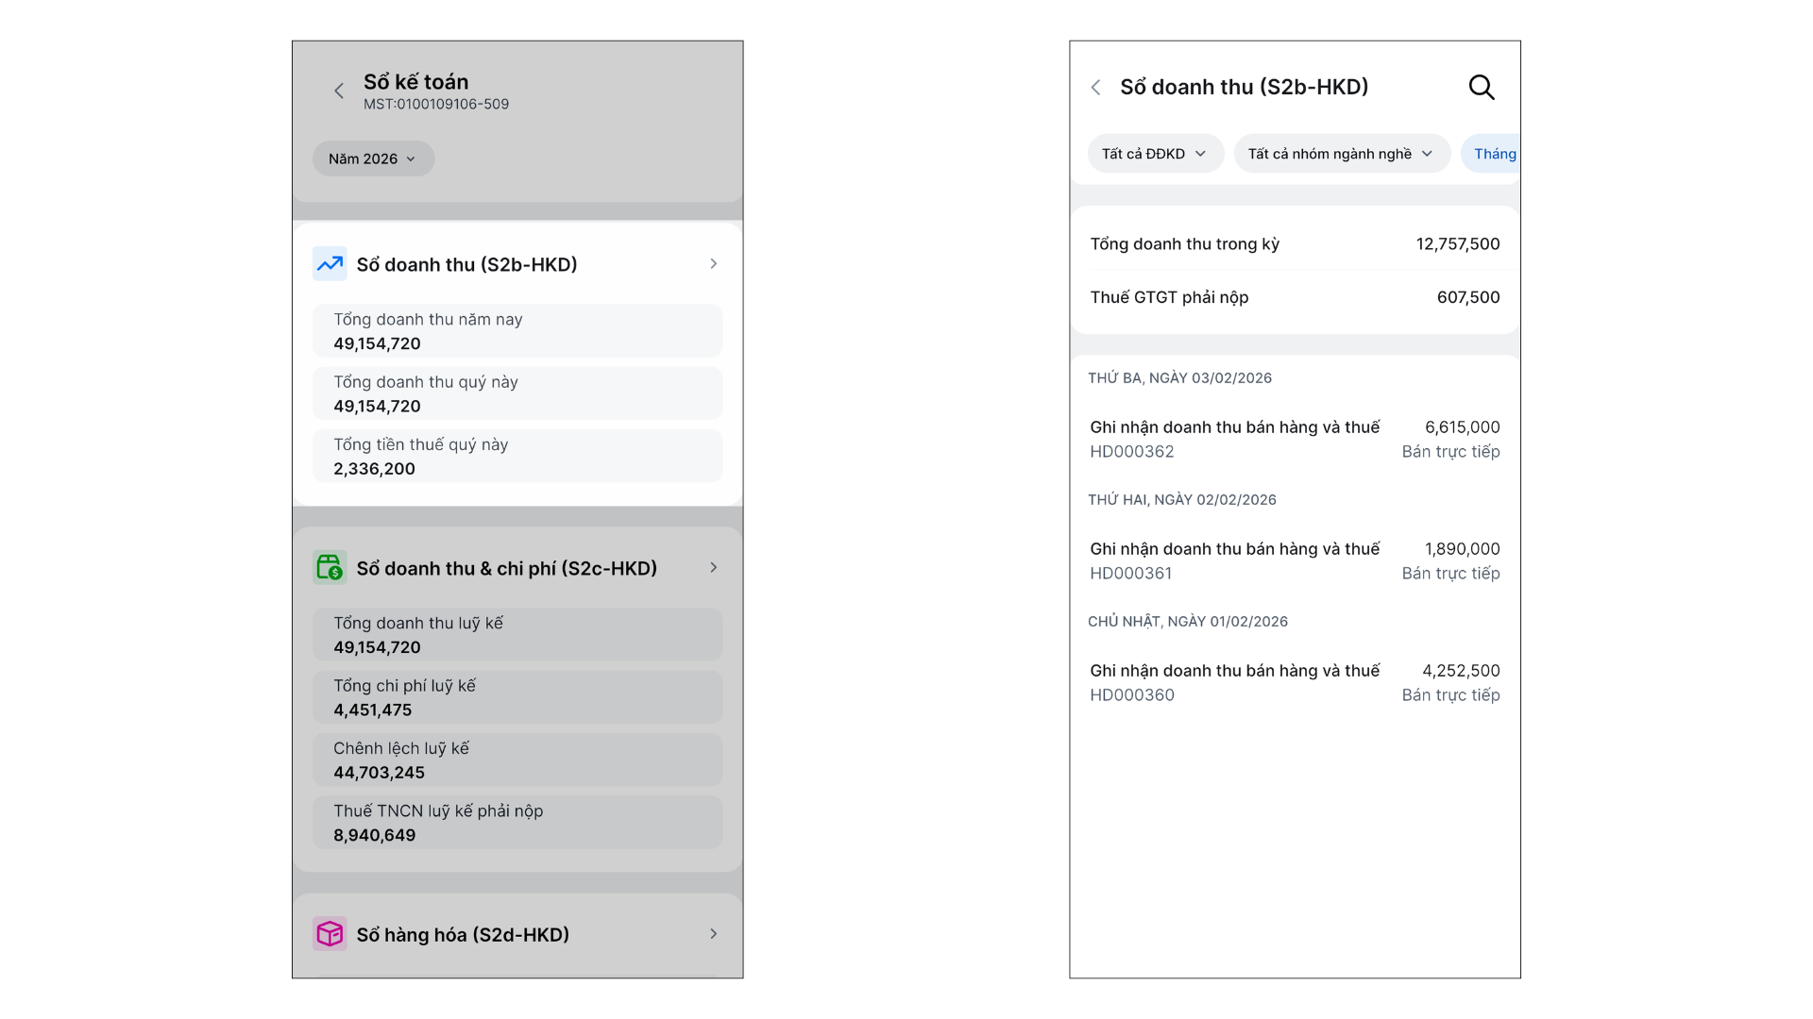Go back from Sổ kế toán screen
The height and width of the screenshot is (1019, 1813).
click(x=339, y=92)
